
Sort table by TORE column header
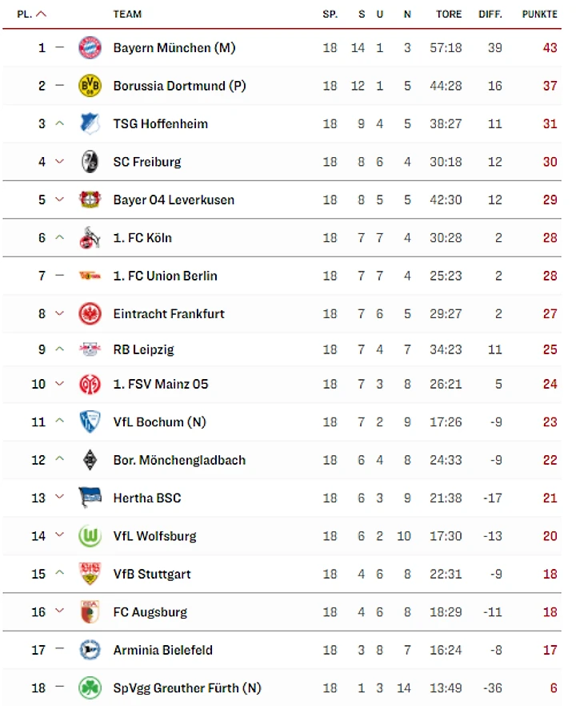449,14
